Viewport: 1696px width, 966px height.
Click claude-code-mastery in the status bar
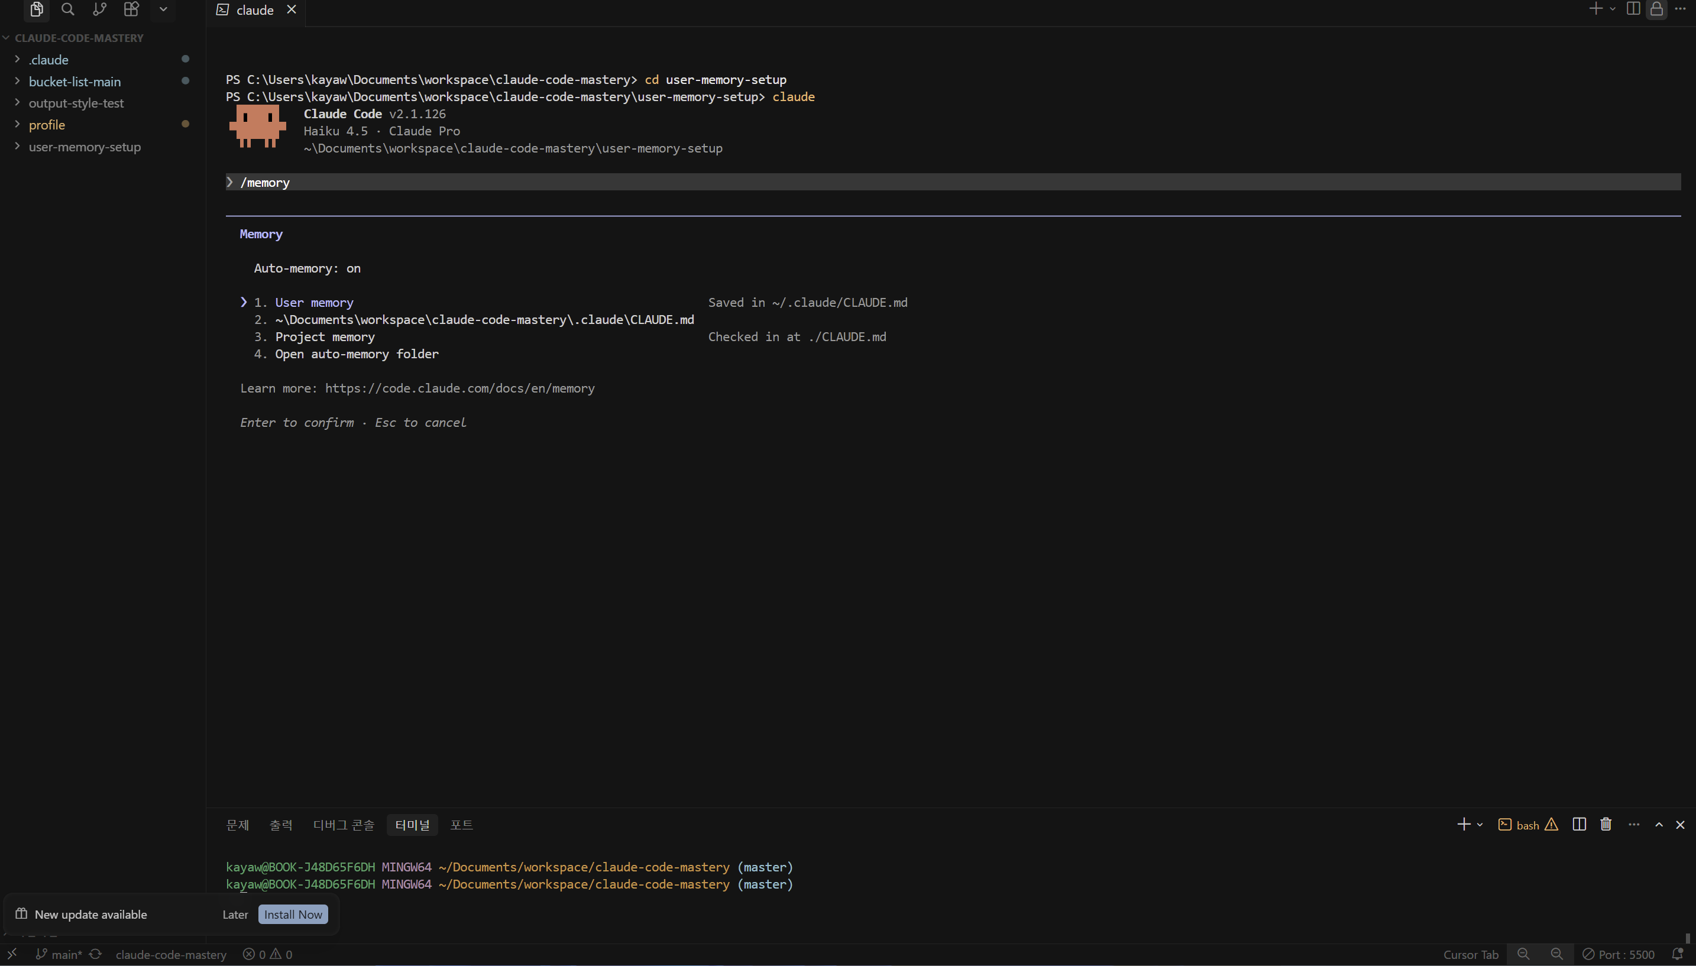[170, 955]
